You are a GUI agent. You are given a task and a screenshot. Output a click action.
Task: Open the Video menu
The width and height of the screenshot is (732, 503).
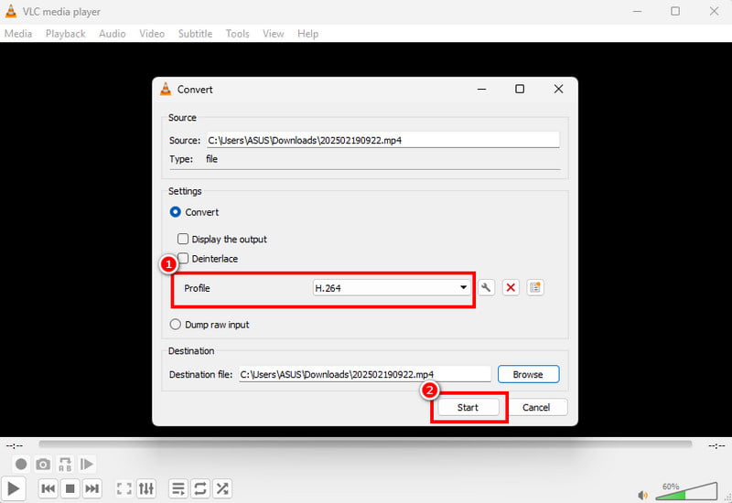152,34
